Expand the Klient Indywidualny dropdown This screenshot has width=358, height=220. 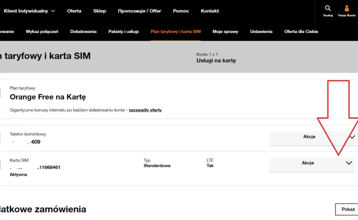pyautogui.click(x=29, y=11)
